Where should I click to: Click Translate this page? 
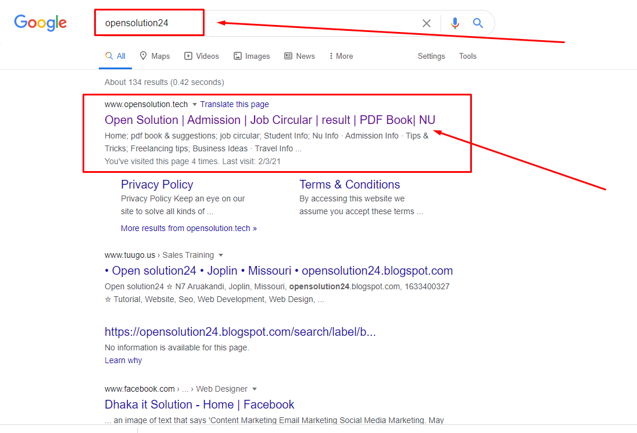[x=234, y=104]
